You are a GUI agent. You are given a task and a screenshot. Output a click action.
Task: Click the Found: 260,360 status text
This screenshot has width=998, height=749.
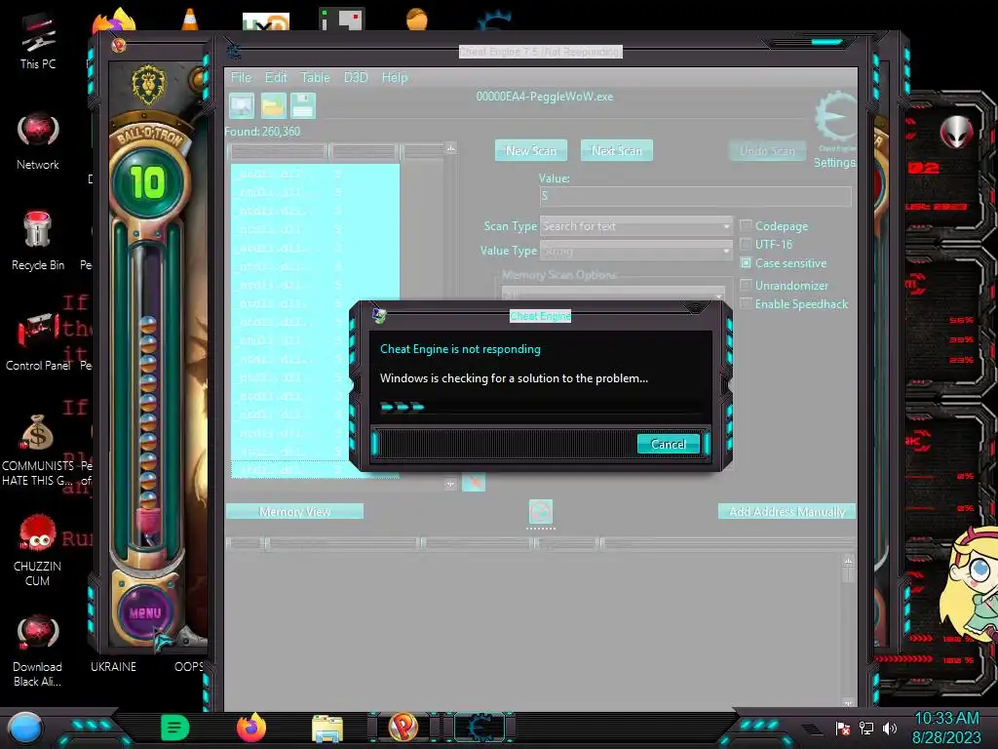coord(262,132)
